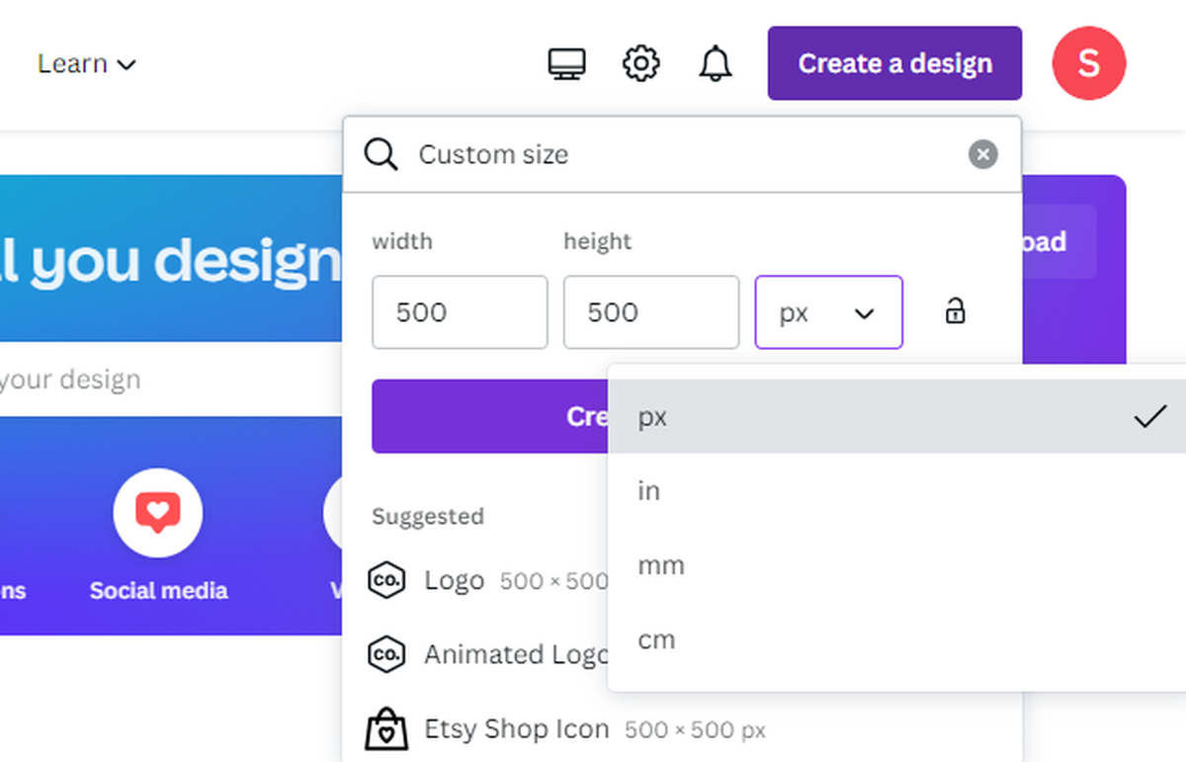Click the Create a design button
The image size is (1186, 762).
coord(893,63)
